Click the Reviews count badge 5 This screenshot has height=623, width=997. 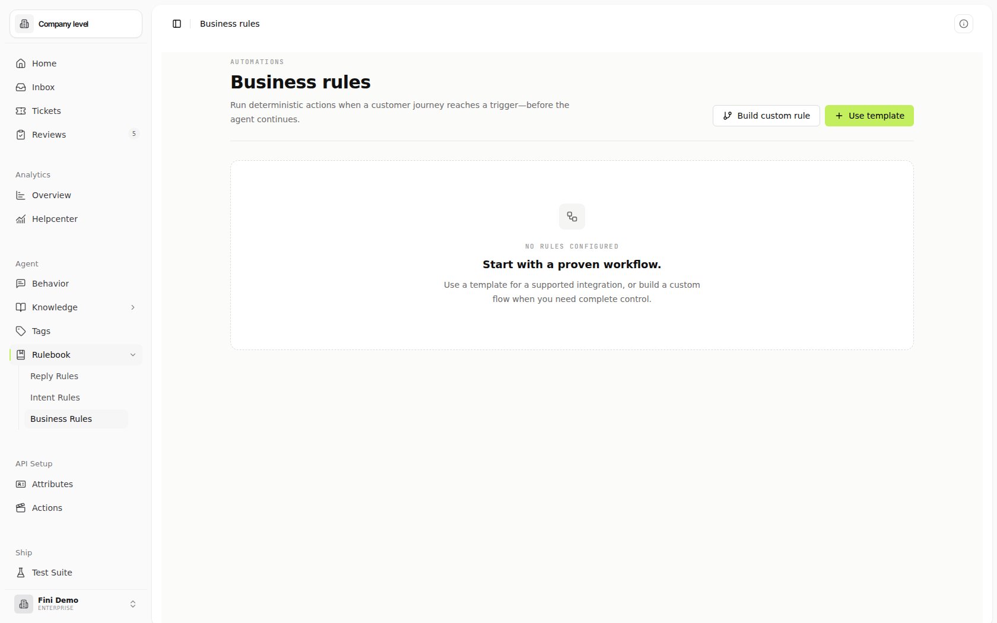click(x=134, y=134)
